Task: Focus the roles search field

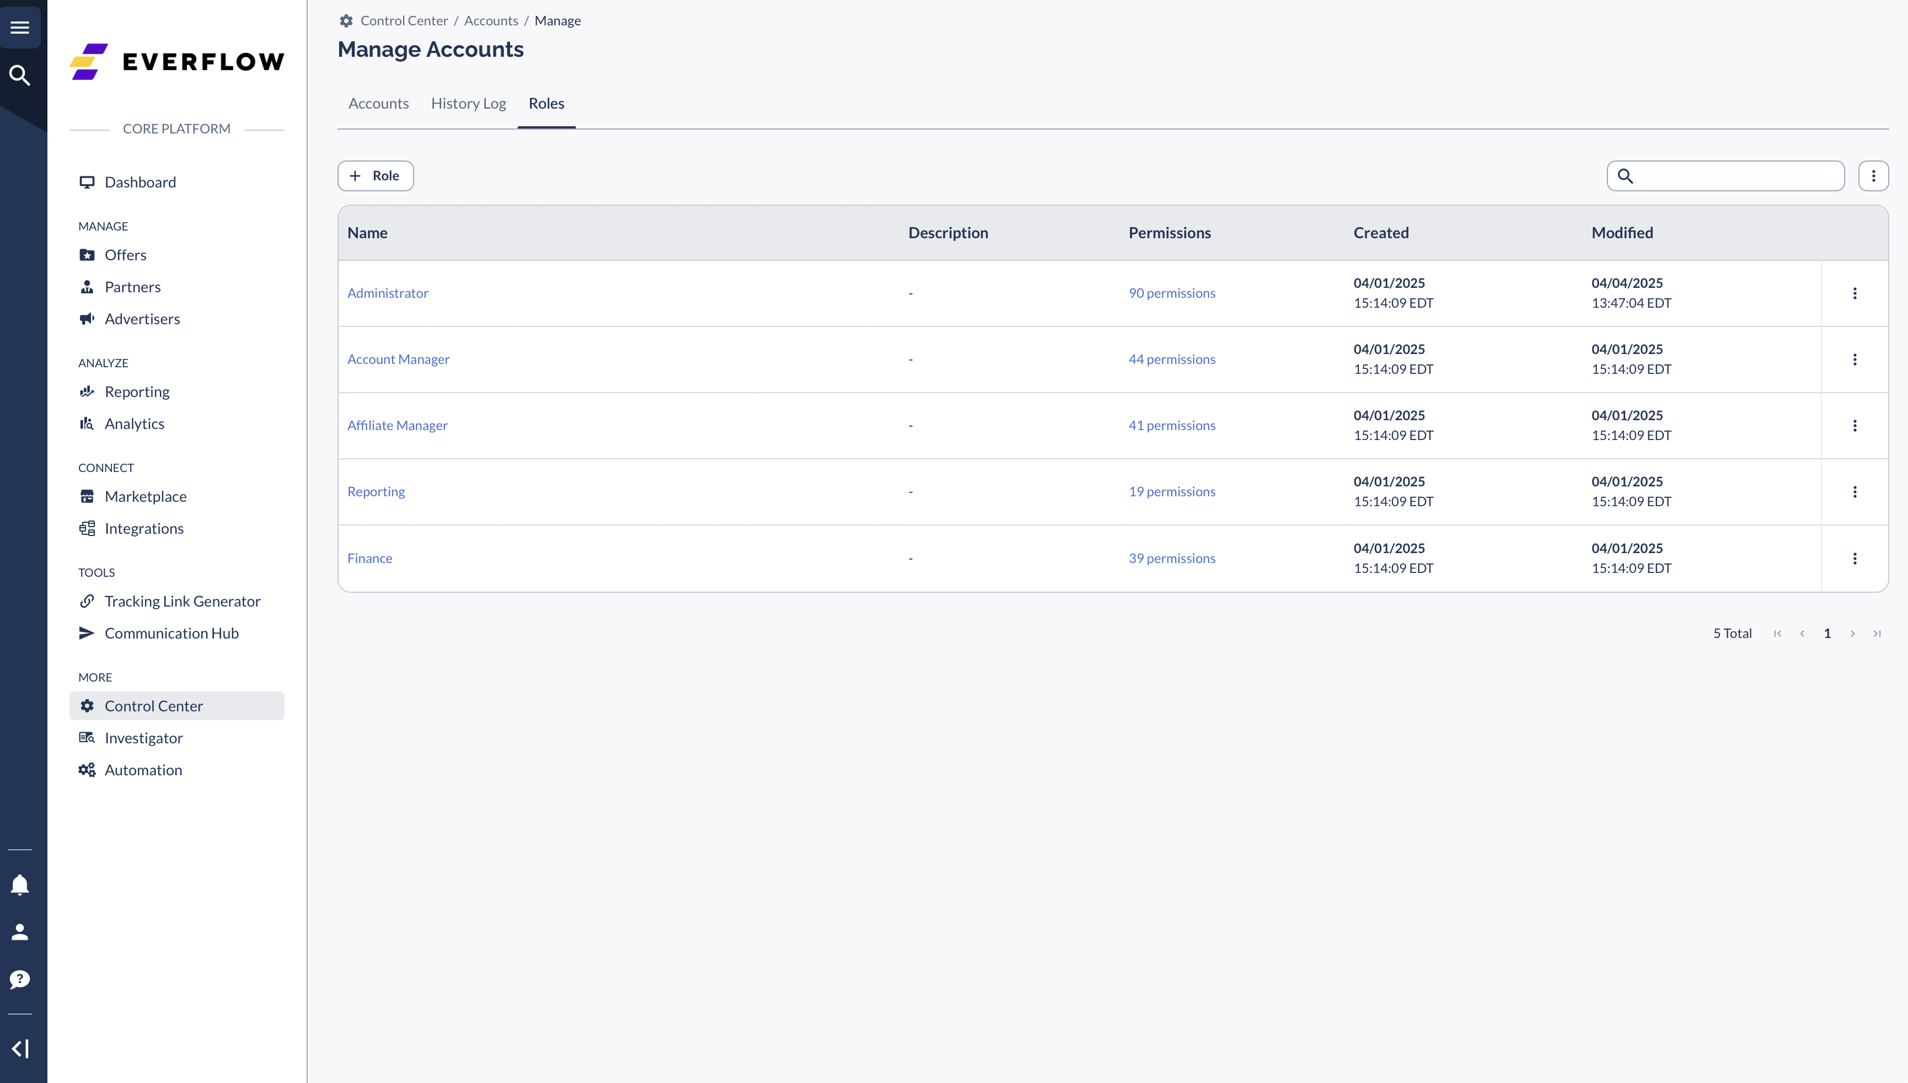Action: (1726, 176)
